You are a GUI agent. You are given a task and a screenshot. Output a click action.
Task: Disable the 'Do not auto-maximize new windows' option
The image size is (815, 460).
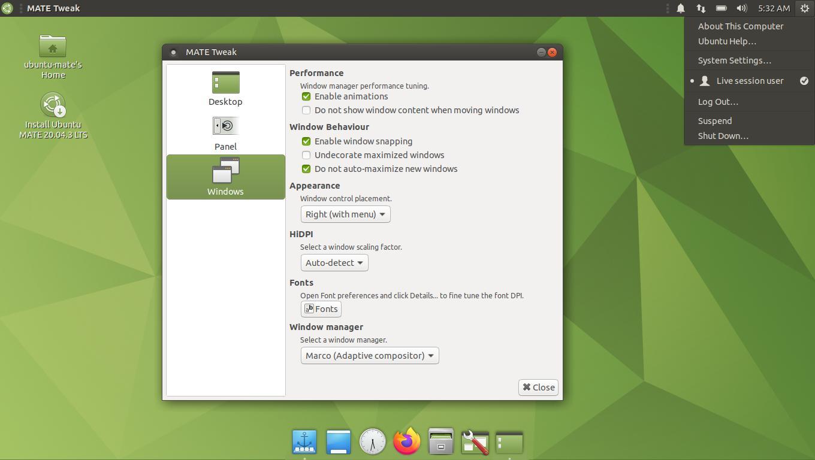coord(306,169)
